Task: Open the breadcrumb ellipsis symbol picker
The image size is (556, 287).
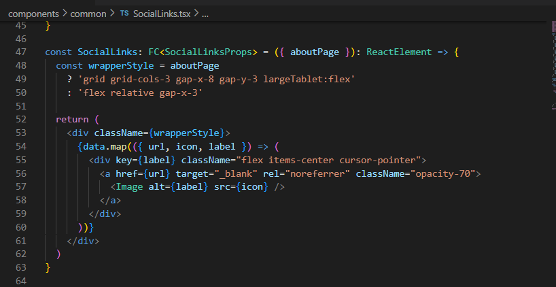Action: pyautogui.click(x=205, y=14)
